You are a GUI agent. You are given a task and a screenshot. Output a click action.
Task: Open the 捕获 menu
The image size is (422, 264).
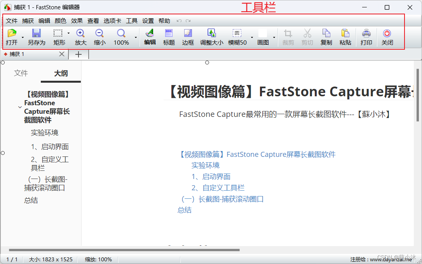tap(28, 21)
